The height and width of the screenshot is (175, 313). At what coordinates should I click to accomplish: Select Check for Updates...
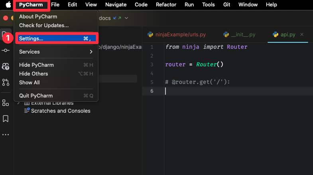point(56,26)
